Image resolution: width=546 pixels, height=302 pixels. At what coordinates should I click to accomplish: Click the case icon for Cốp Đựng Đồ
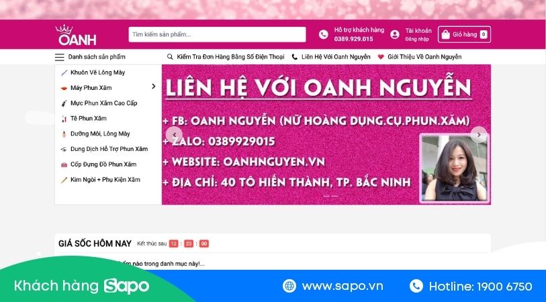pyautogui.click(x=64, y=164)
